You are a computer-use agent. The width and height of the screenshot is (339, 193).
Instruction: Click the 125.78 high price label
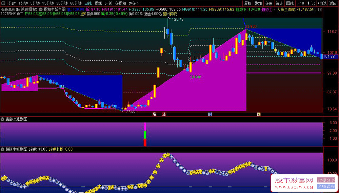click(178, 19)
